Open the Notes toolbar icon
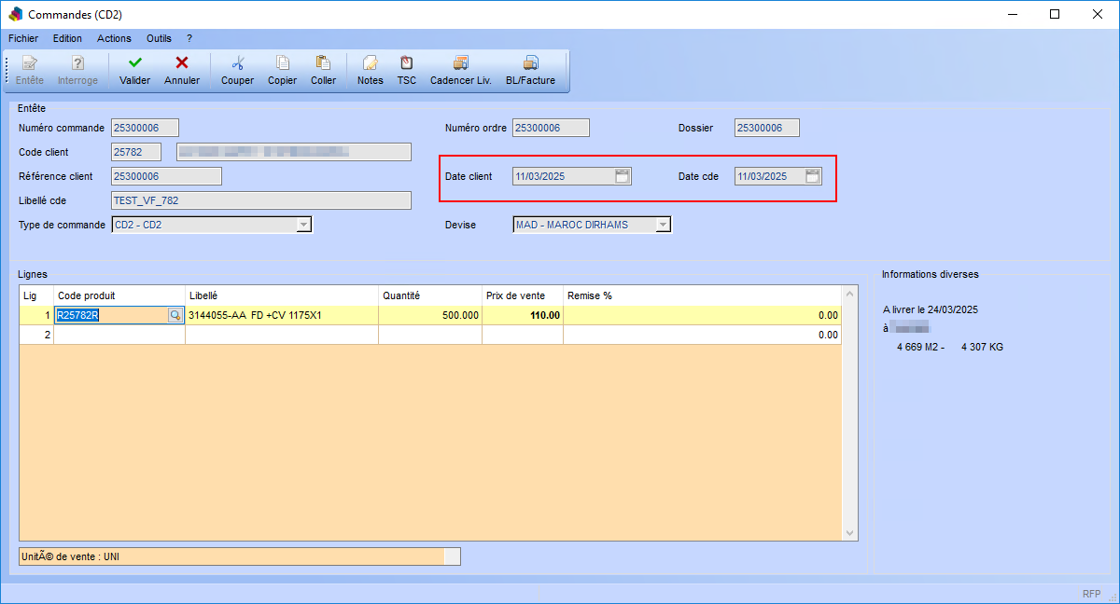 click(x=370, y=63)
